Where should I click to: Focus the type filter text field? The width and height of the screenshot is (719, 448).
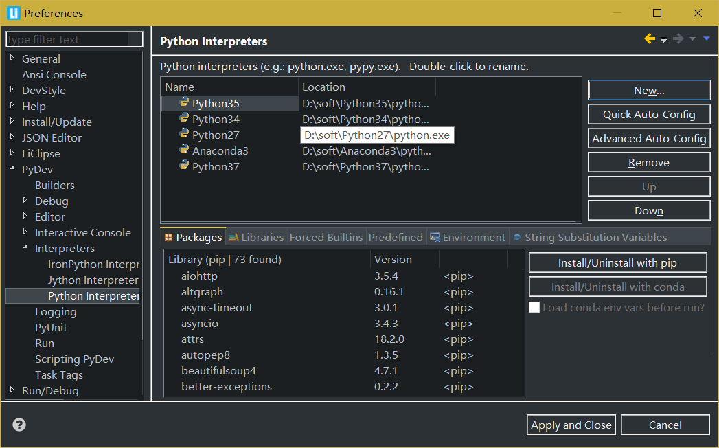[74, 39]
